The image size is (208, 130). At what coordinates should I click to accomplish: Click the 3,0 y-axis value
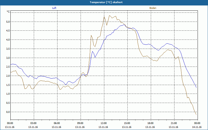click(x=8, y=58)
